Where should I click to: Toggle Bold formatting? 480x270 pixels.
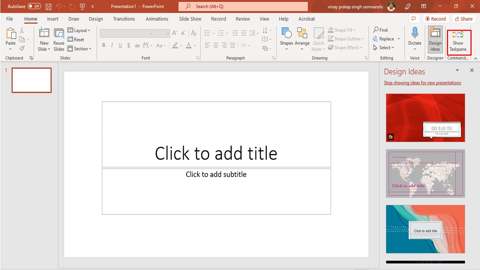(x=104, y=45)
